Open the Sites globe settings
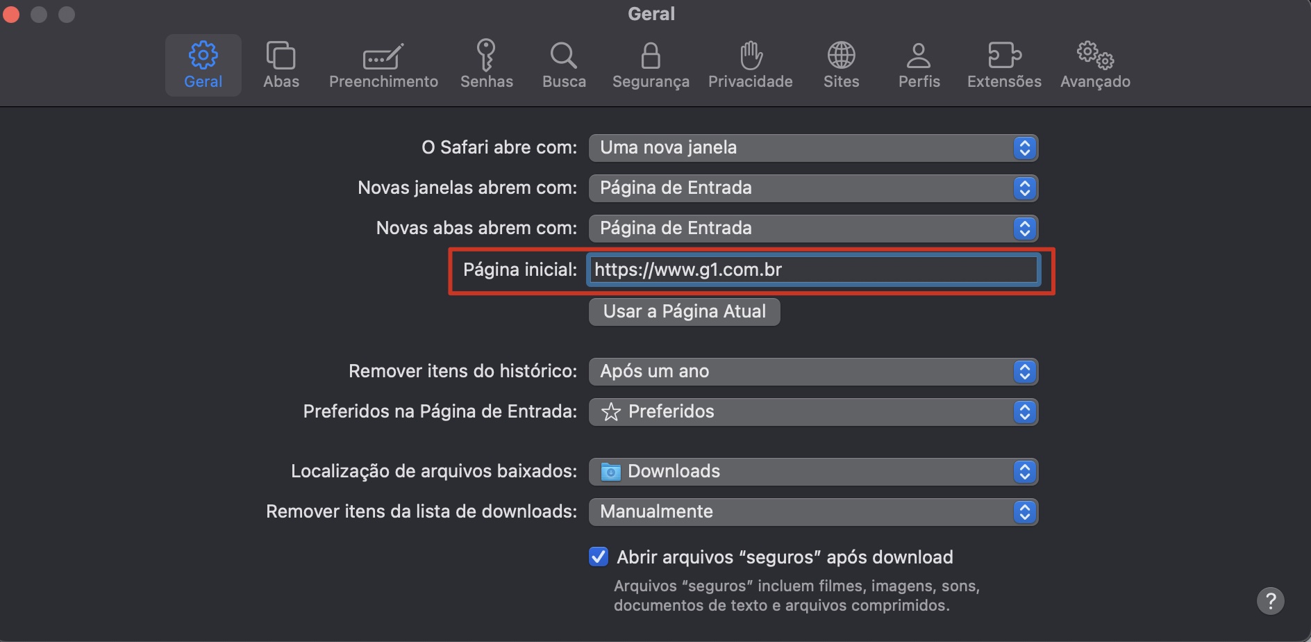The width and height of the screenshot is (1311, 642). click(x=840, y=64)
